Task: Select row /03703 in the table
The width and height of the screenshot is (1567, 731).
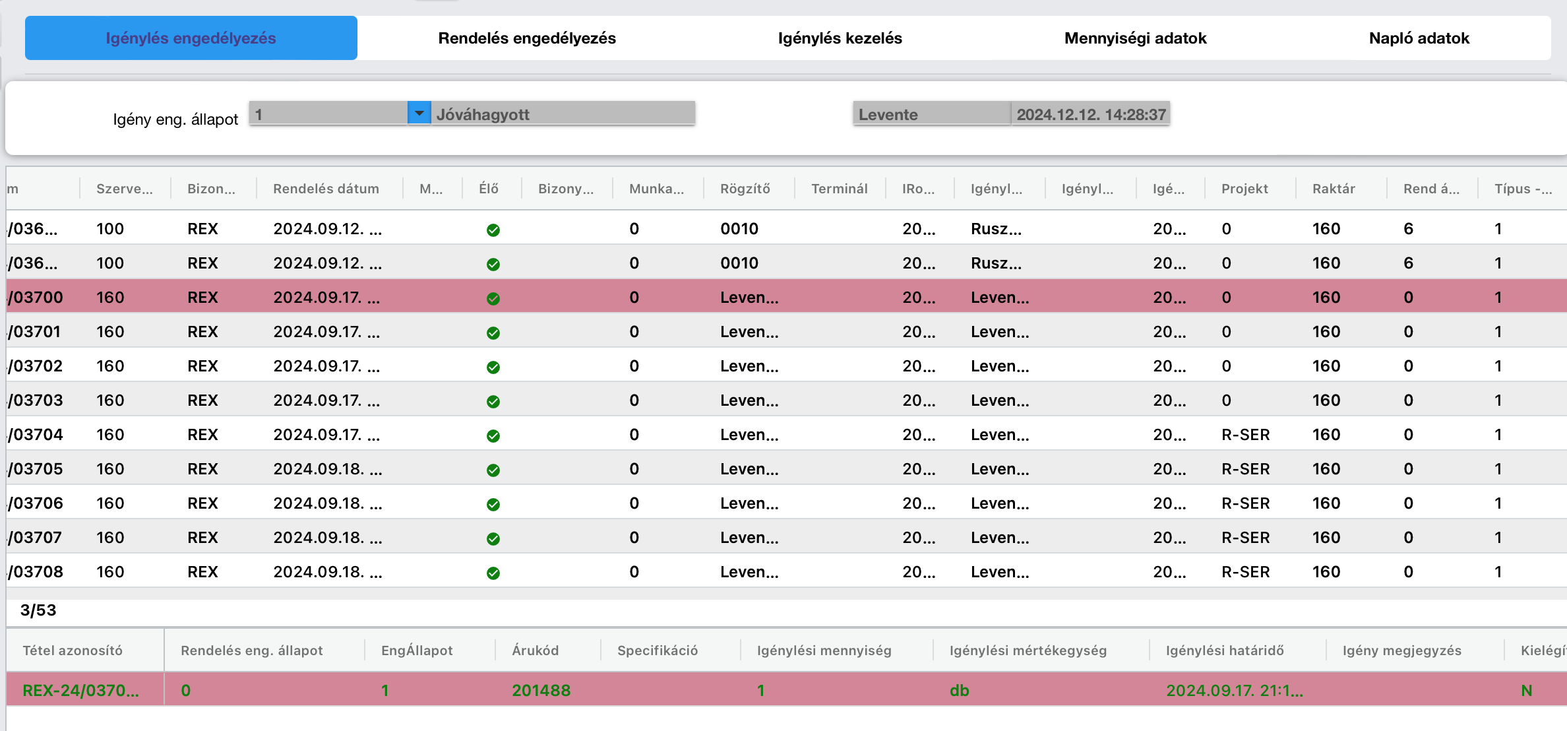Action: [x=786, y=400]
